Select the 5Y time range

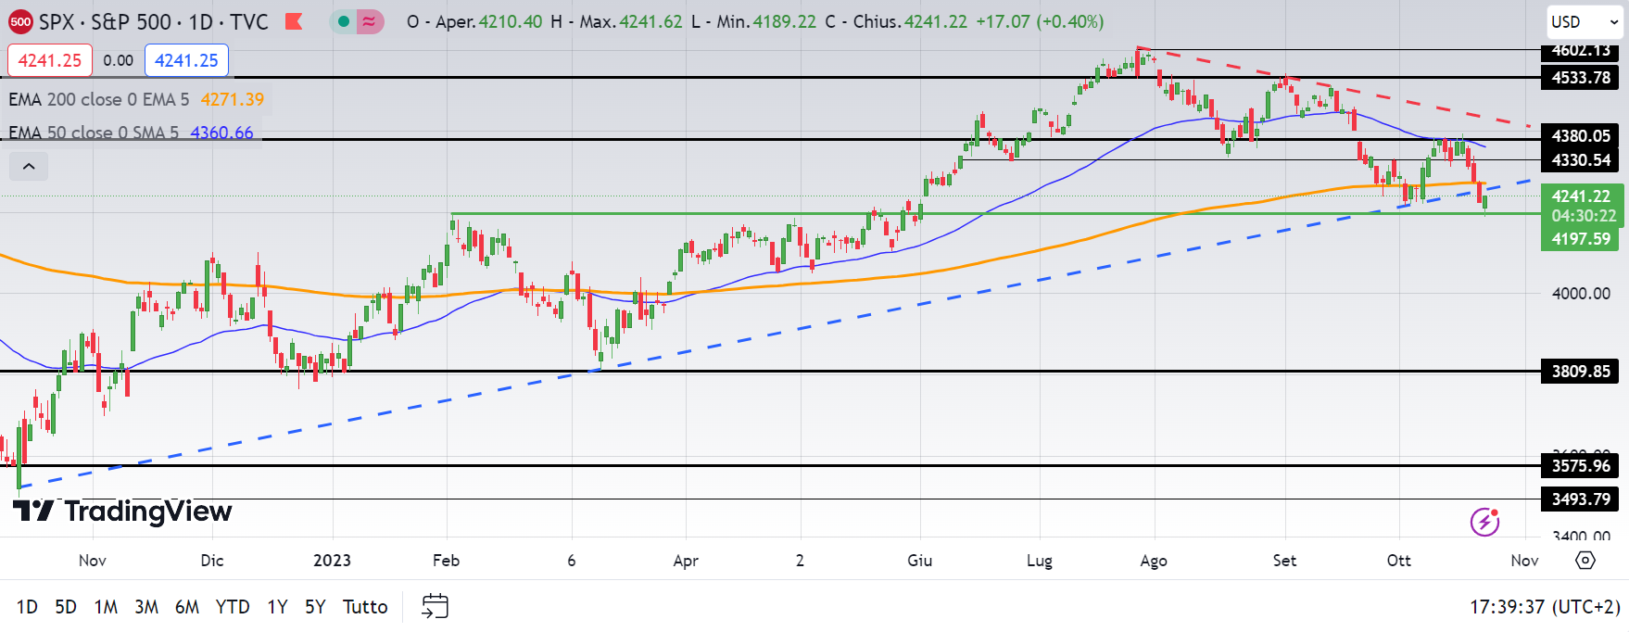click(x=315, y=607)
